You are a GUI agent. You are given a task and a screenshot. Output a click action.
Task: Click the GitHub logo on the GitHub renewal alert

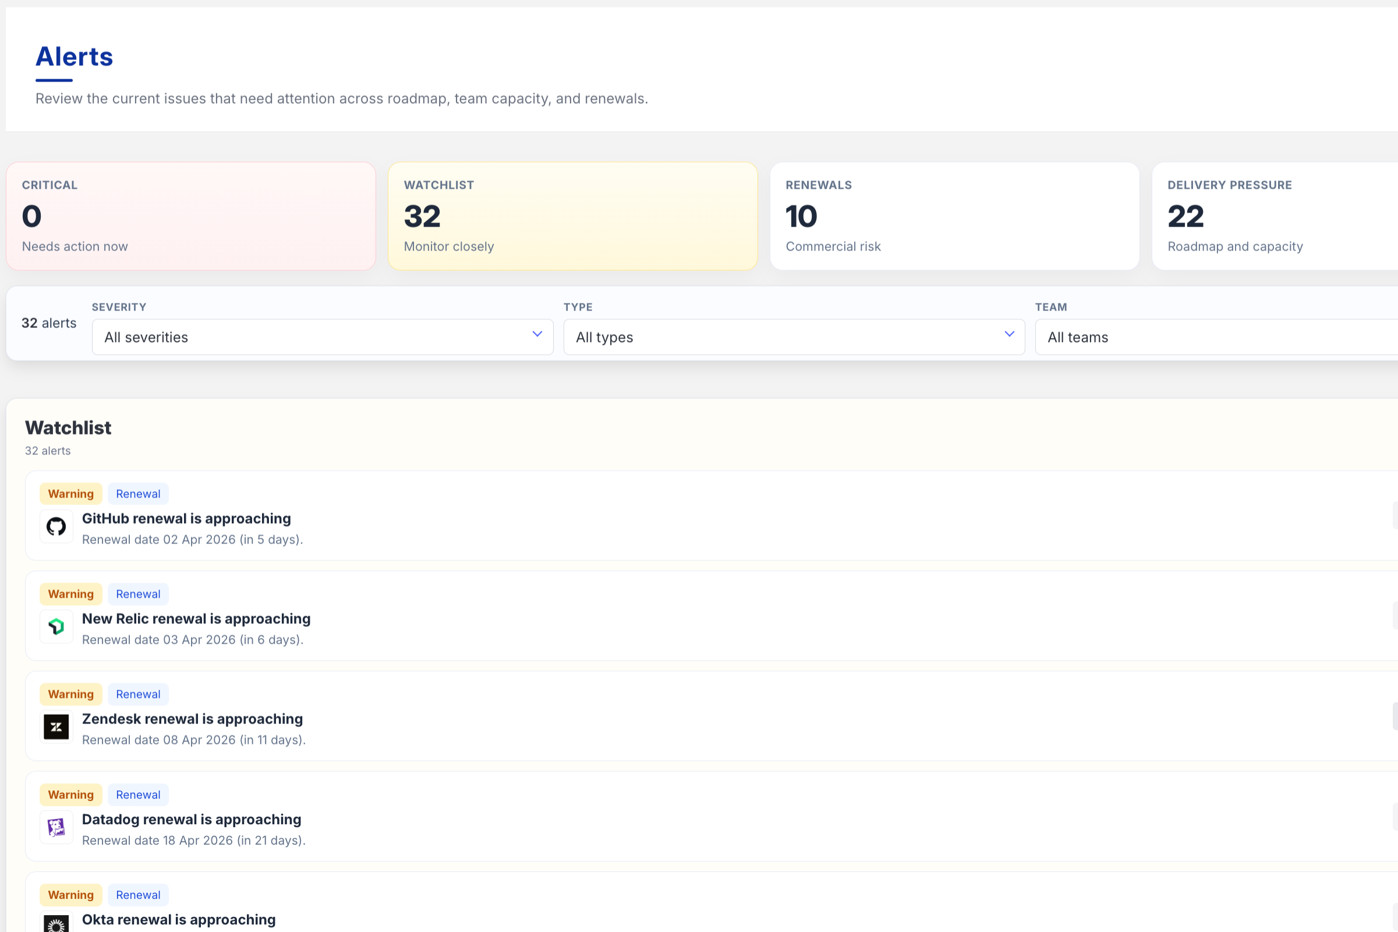click(x=56, y=525)
